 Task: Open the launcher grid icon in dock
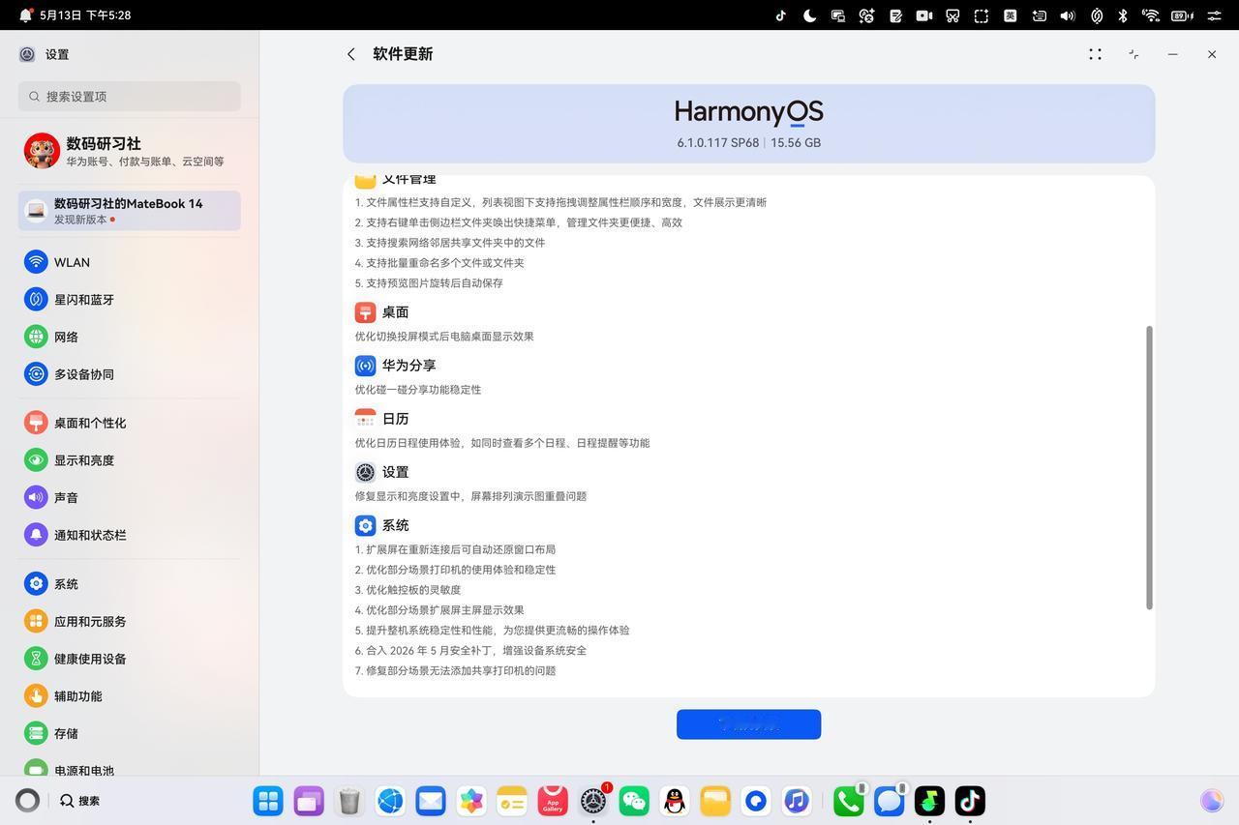point(268,801)
